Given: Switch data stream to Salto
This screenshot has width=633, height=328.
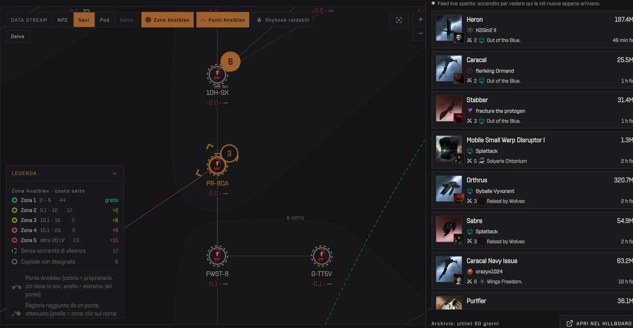Looking at the screenshot, I should 127,20.
